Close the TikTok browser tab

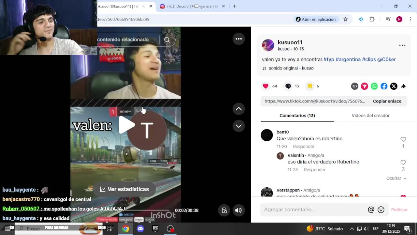coord(151,6)
